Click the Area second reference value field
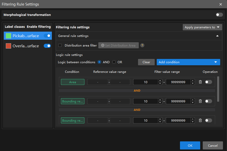The height and width of the screenshot is (151, 227). pyautogui.click(x=120, y=82)
